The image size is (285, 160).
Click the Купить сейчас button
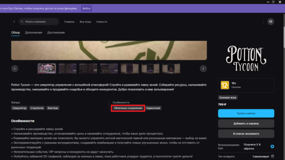(x=246, y=113)
